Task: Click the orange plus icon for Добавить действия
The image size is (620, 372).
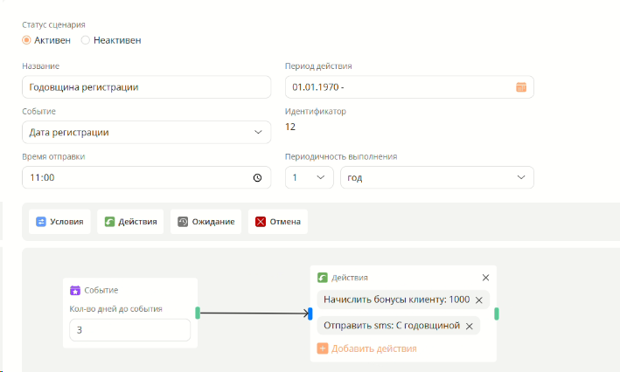Action: pos(323,348)
